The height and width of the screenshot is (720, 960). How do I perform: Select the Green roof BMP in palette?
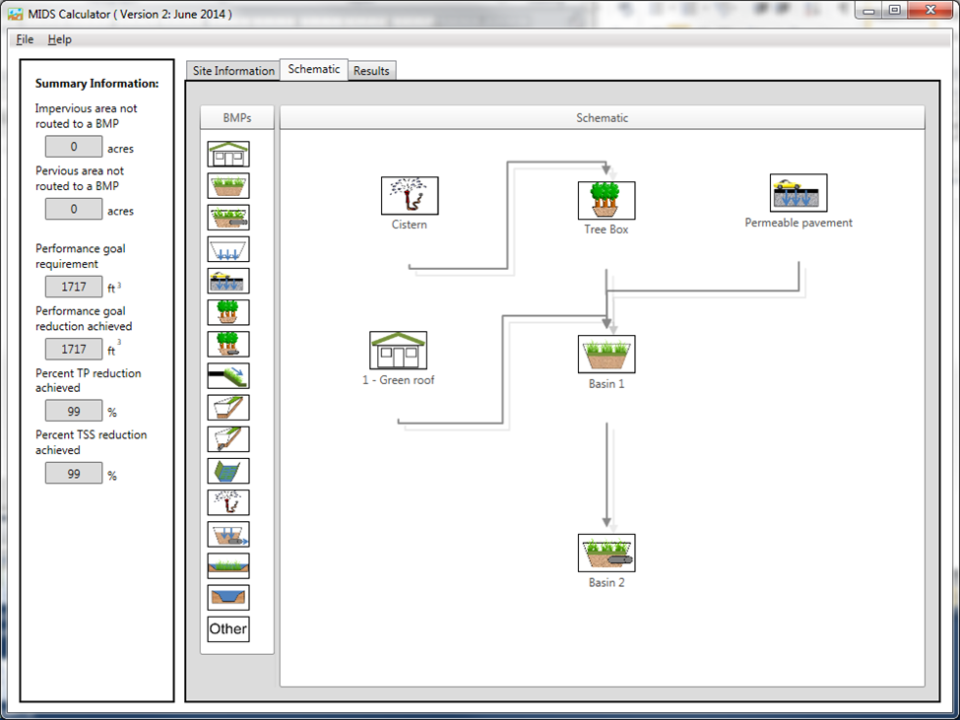tap(227, 155)
